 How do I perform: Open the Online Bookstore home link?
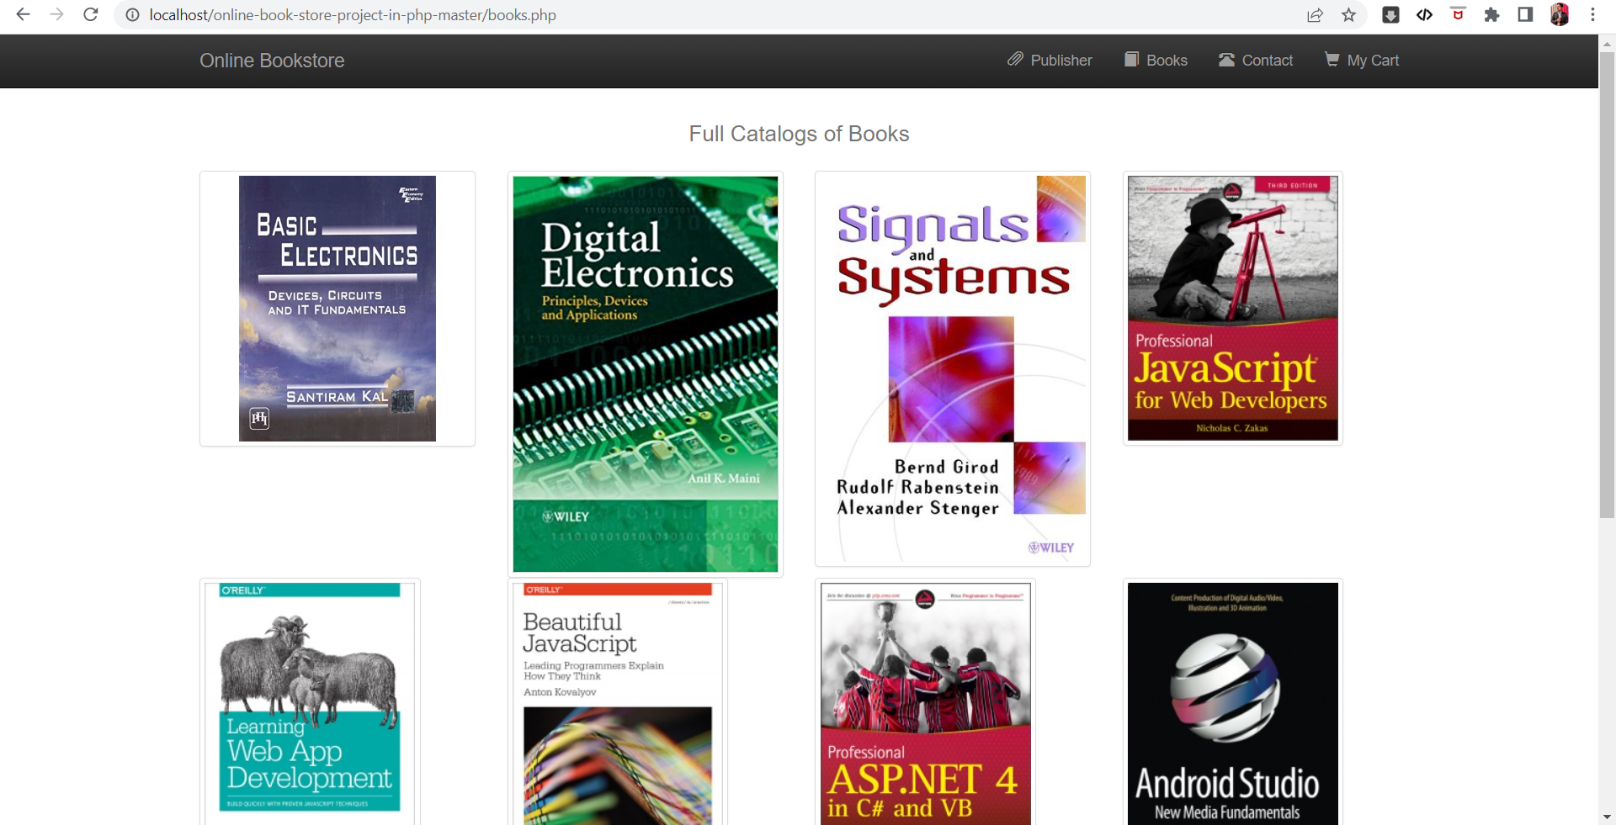[x=271, y=60]
